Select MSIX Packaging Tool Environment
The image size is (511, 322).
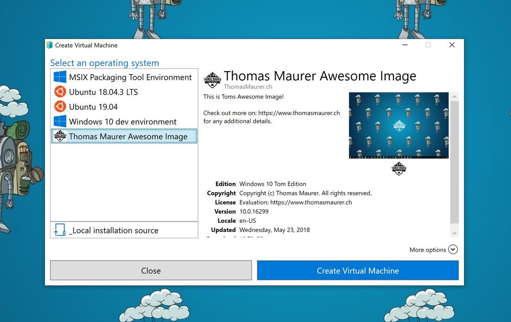pyautogui.click(x=124, y=77)
